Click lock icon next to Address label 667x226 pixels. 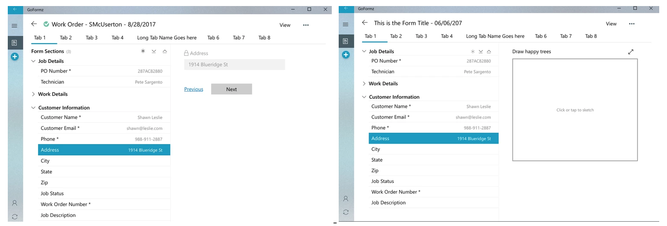(186, 53)
